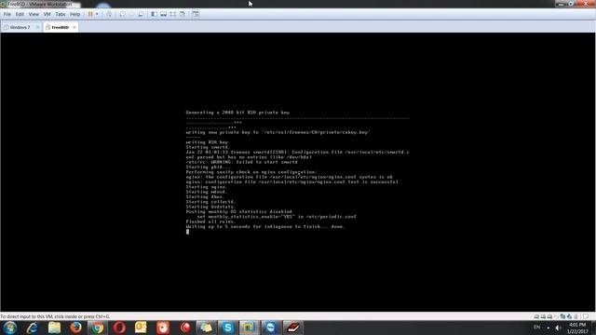Open the Edit menu
596x335 pixels.
click(20, 14)
